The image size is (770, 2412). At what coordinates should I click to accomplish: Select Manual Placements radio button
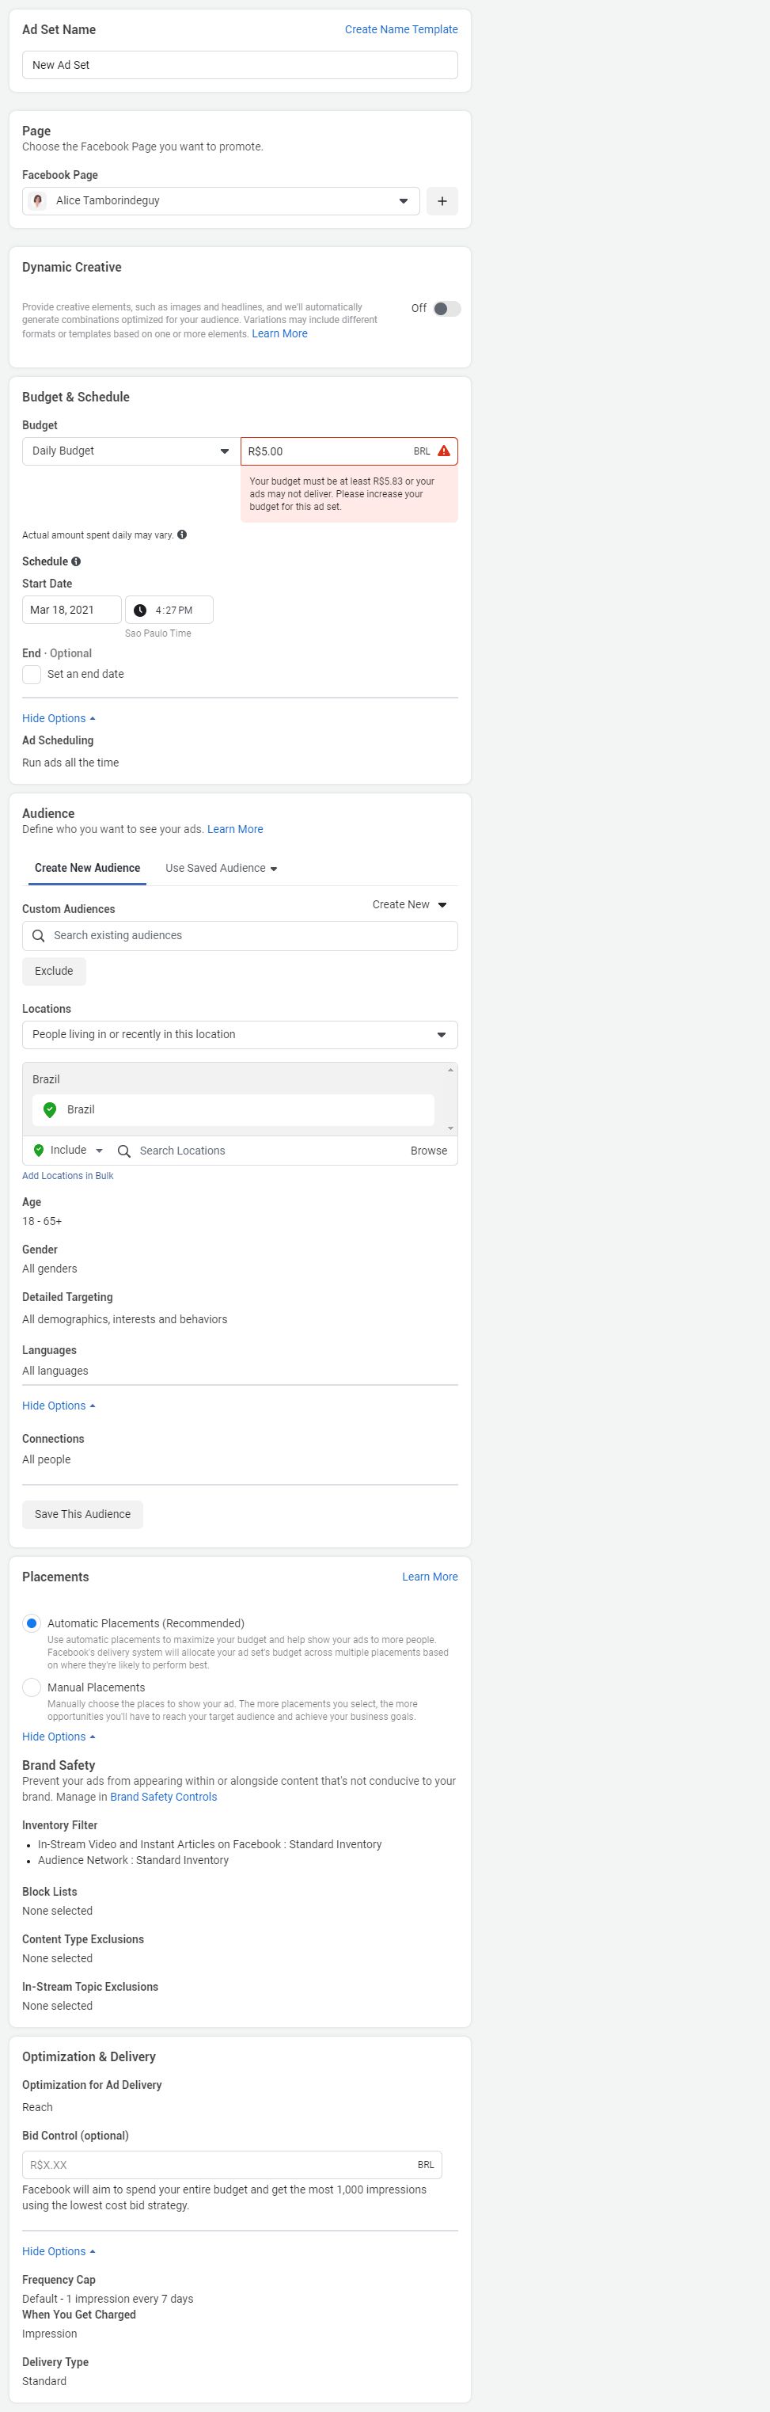(32, 1687)
